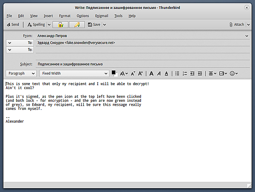The height and width of the screenshot is (192, 255).
Task: Click the larger font size icon
Action: [140, 74]
